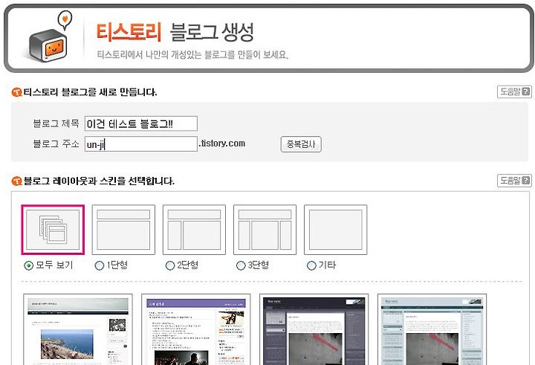The width and height of the screenshot is (535, 365).
Task: Click the .tistory.com domain suffix text
Action: [x=222, y=143]
